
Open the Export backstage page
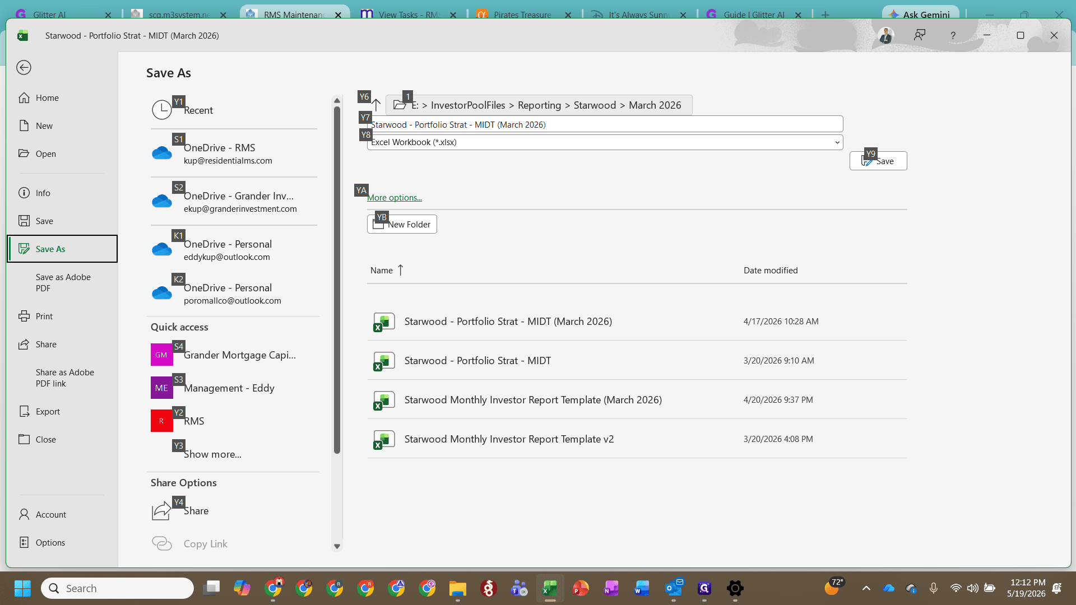coord(62,411)
